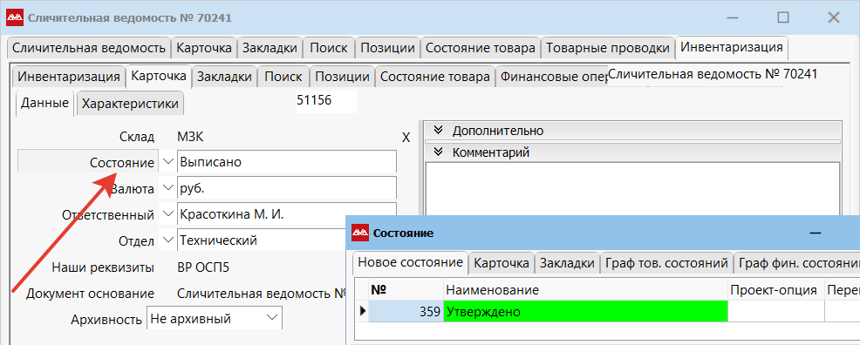Open Граф фин. состояний tab
Viewport: 860px width, 345px height.
(796, 263)
